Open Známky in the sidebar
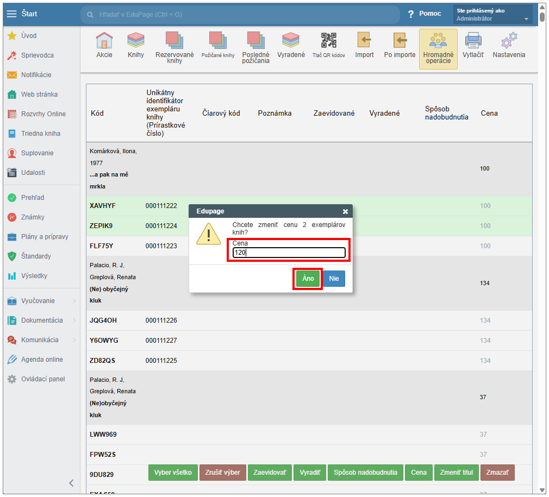The width and height of the screenshot is (549, 497). pyautogui.click(x=33, y=217)
